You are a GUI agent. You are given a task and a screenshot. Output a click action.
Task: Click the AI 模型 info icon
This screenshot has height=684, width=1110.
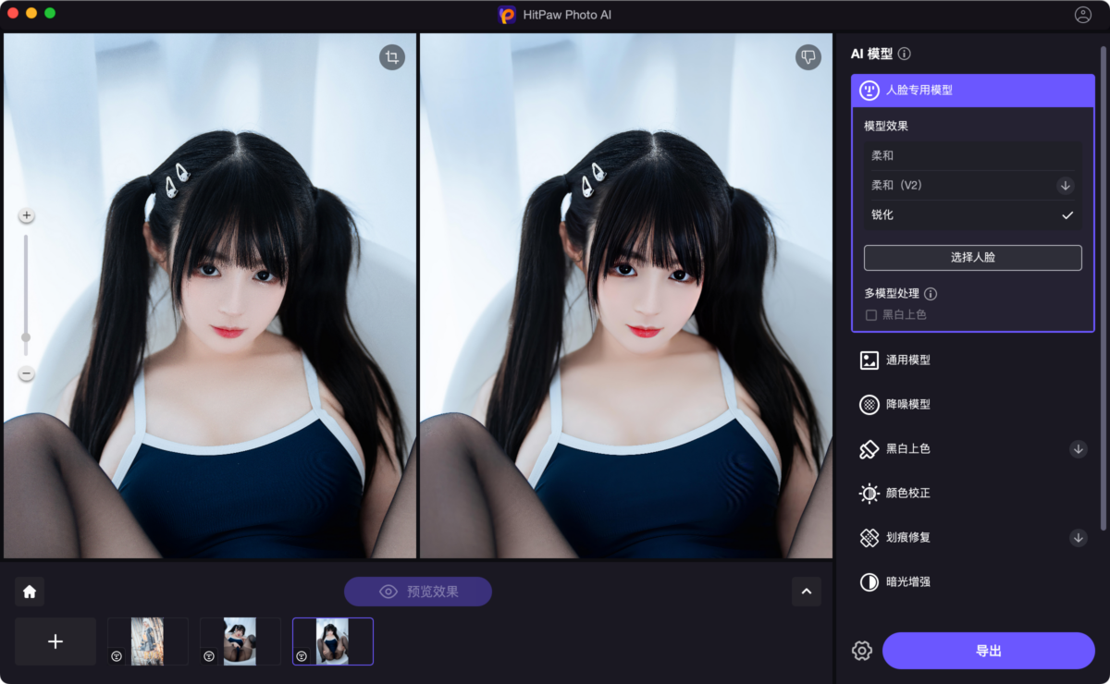pos(905,54)
